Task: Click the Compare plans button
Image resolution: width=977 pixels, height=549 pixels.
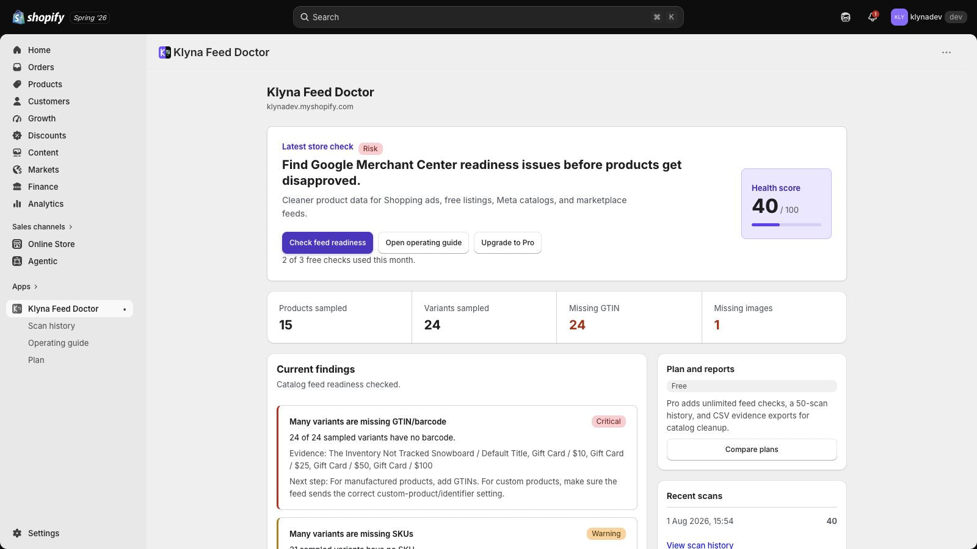Action: 752,450
